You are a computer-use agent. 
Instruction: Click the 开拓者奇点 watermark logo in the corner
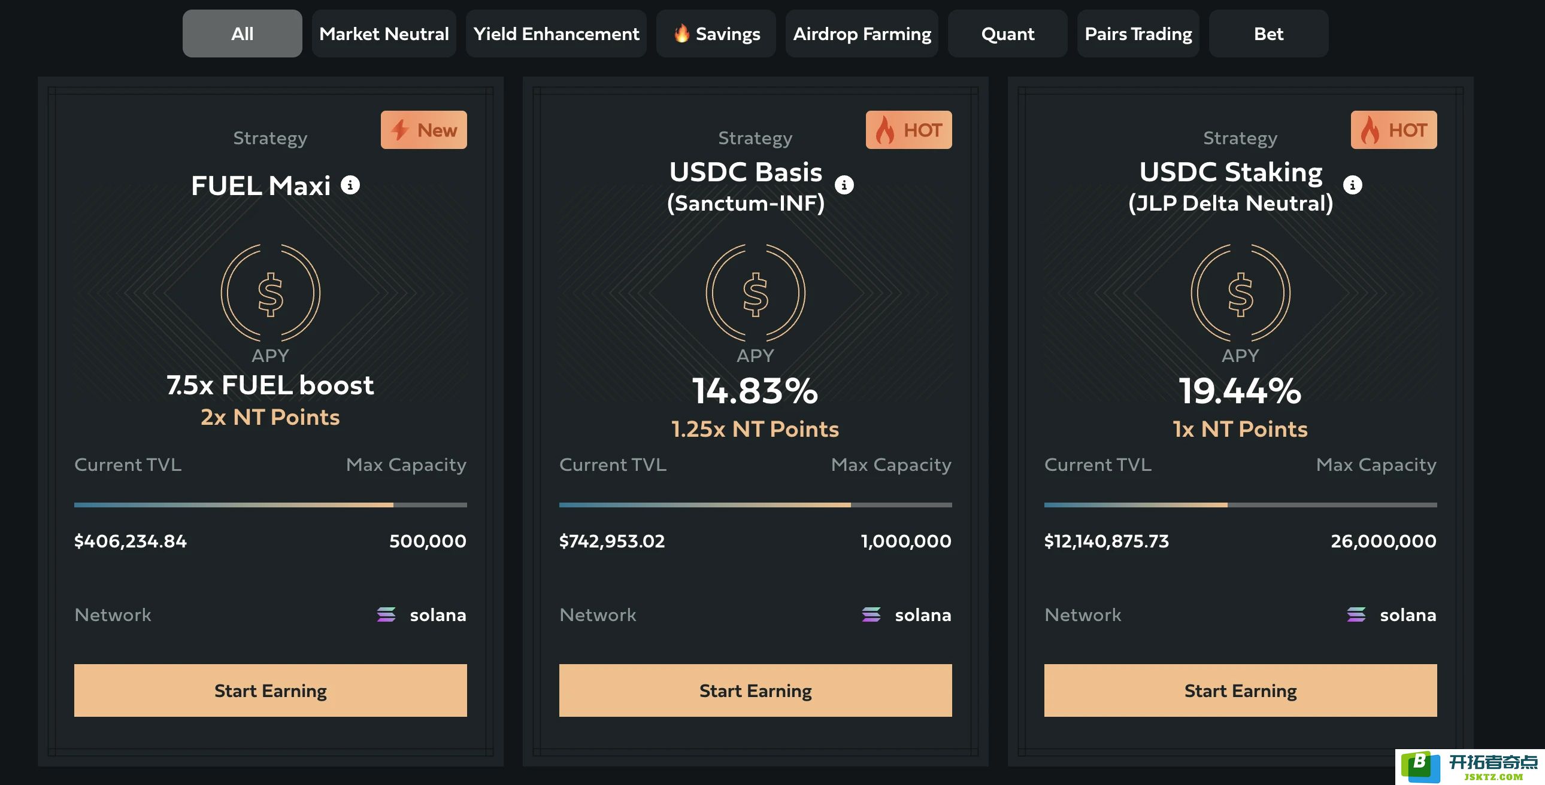coord(1470,767)
